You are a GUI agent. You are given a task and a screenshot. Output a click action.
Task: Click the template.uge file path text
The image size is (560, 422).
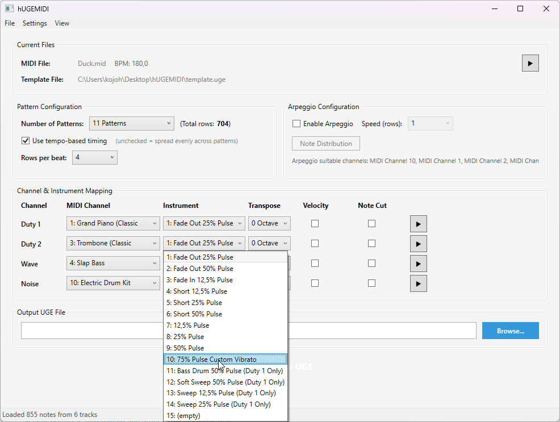[x=152, y=80]
